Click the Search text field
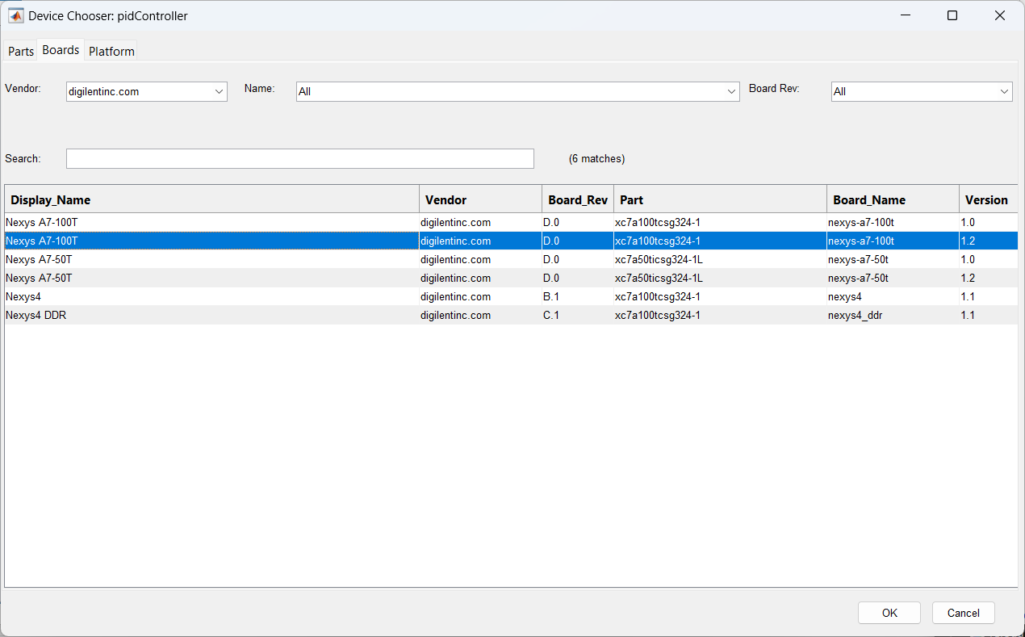Screen dimensions: 1025x637 click(x=299, y=159)
